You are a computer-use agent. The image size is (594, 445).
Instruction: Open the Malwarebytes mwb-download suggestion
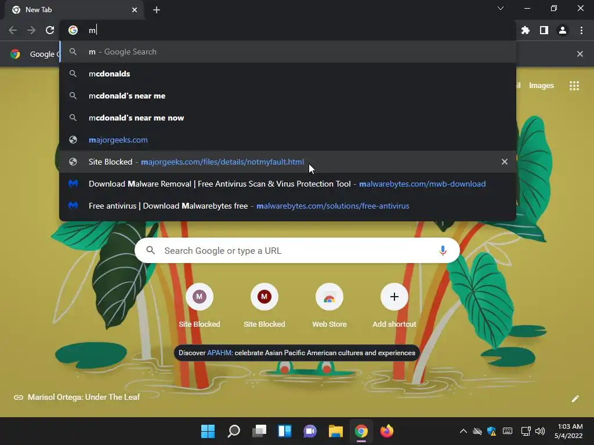[288, 184]
